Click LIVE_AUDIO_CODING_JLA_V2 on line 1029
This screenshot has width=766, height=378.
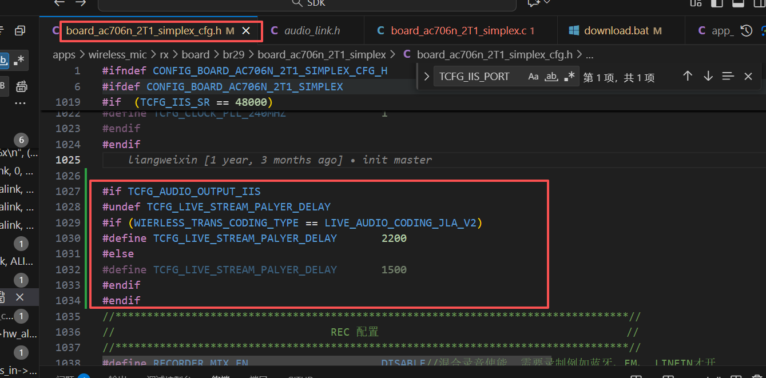click(x=400, y=222)
